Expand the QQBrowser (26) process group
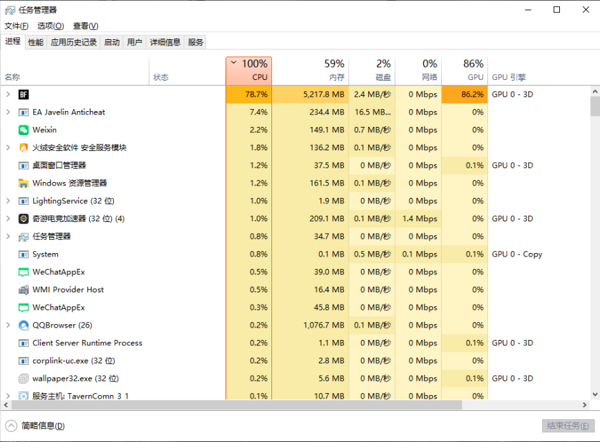Viewport: 600px width, 442px height. click(8, 325)
